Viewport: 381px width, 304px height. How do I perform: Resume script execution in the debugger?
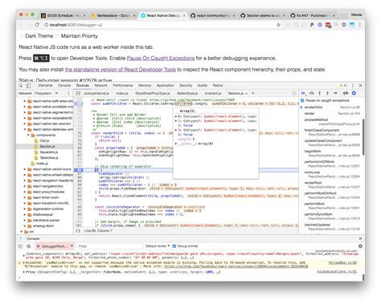[303, 93]
